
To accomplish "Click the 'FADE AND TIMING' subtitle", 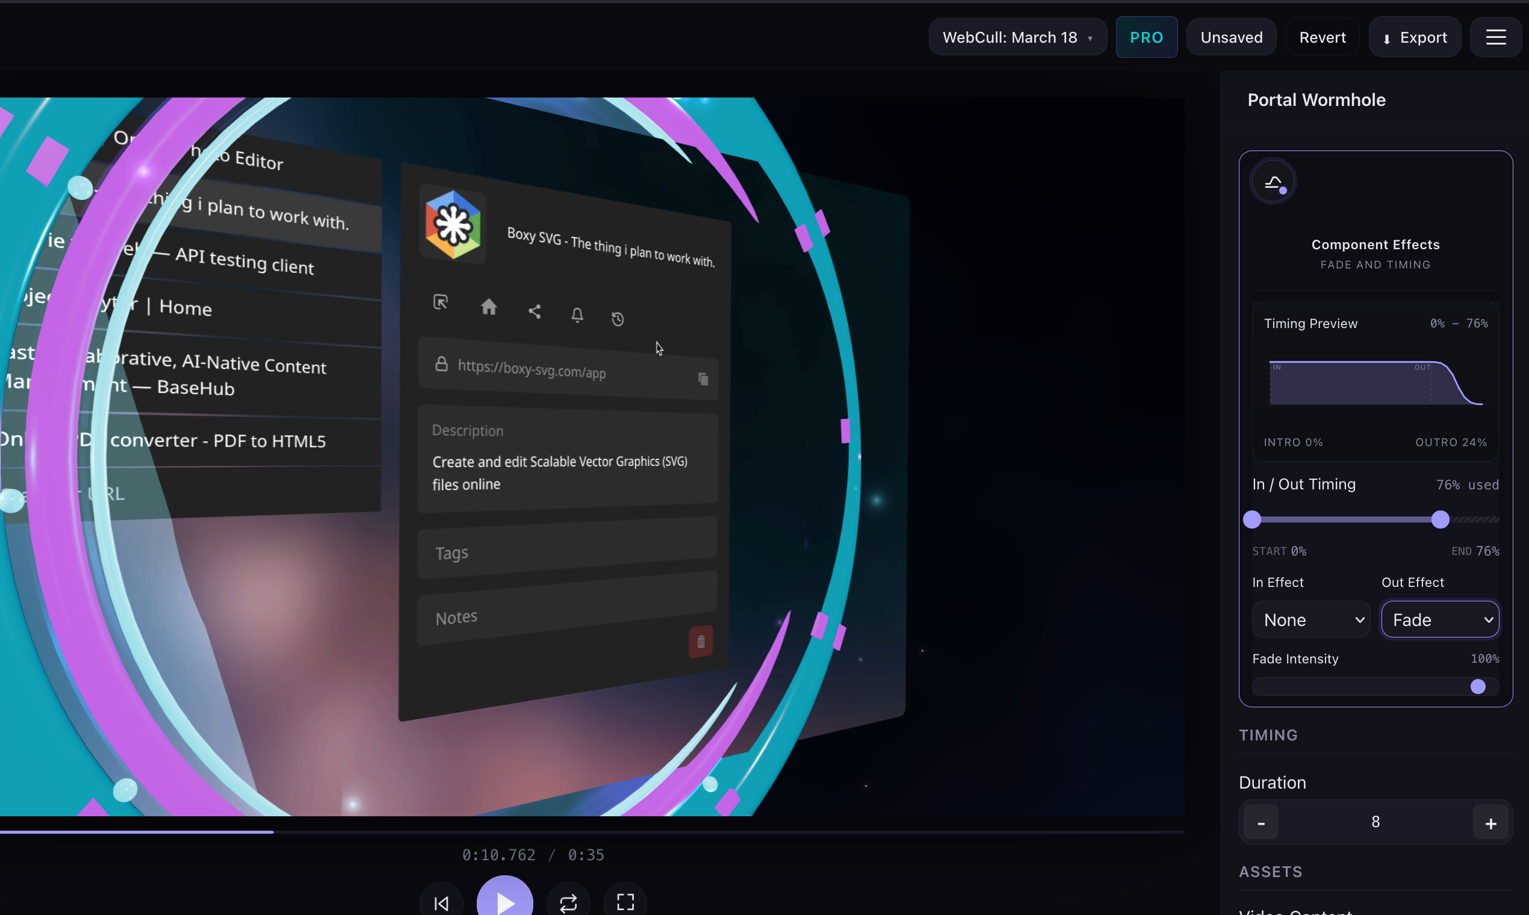I will (x=1375, y=264).
